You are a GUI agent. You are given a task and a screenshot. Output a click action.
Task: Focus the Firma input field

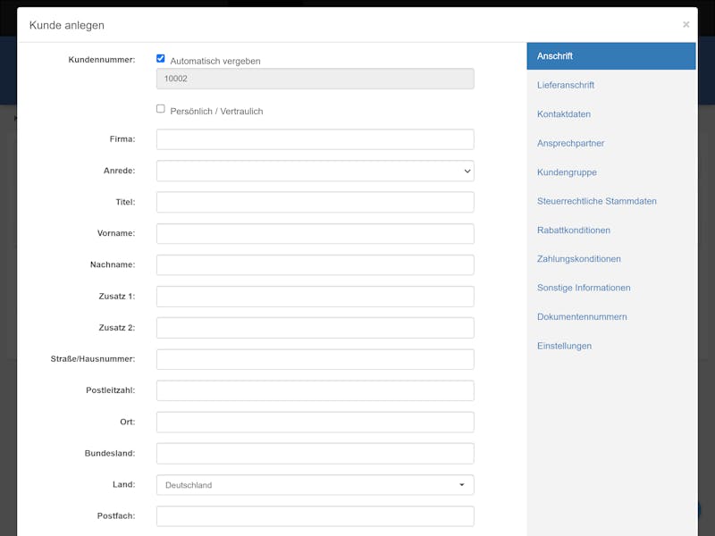tap(315, 139)
